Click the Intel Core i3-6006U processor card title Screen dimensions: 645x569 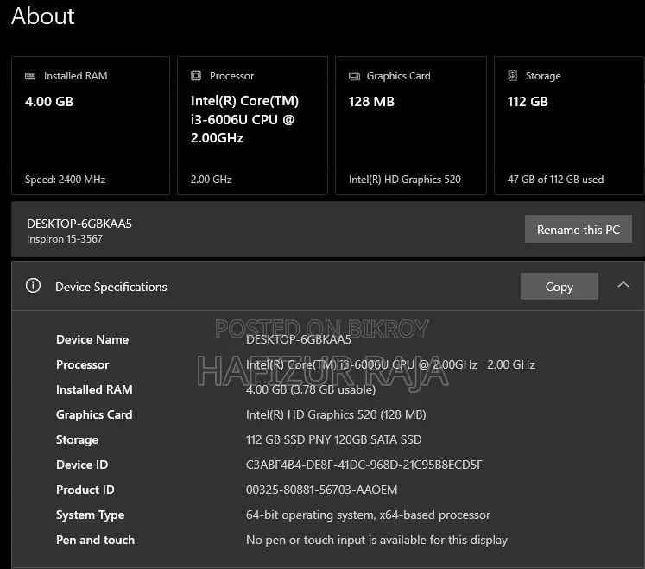click(x=244, y=119)
